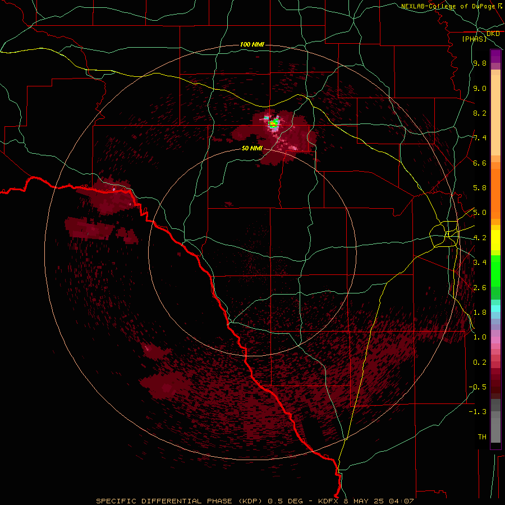Click the 6.6 scale value

(480, 163)
